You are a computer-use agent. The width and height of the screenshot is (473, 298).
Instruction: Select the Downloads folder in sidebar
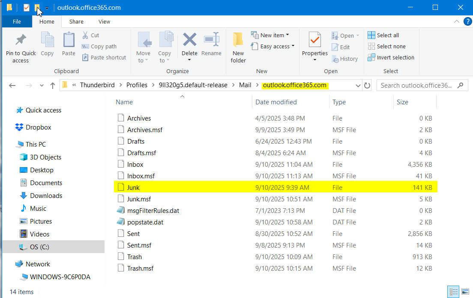click(46, 195)
